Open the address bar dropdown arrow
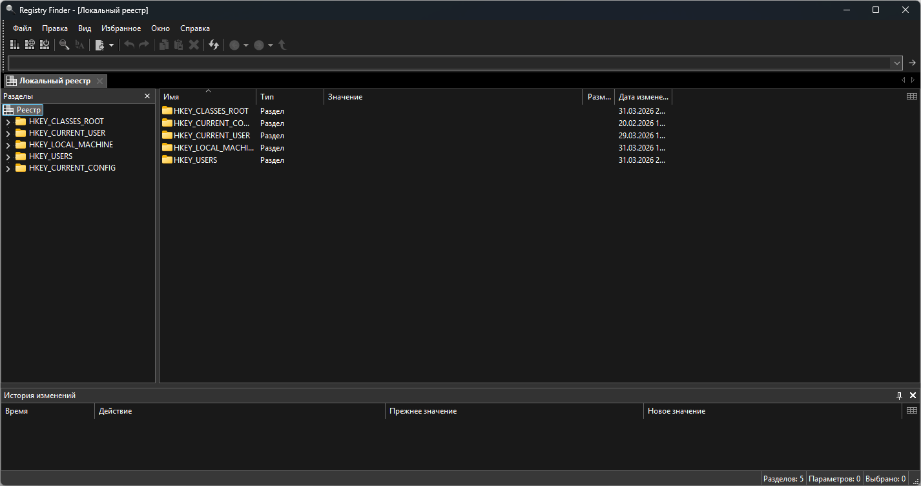This screenshot has width=921, height=486. tap(896, 63)
